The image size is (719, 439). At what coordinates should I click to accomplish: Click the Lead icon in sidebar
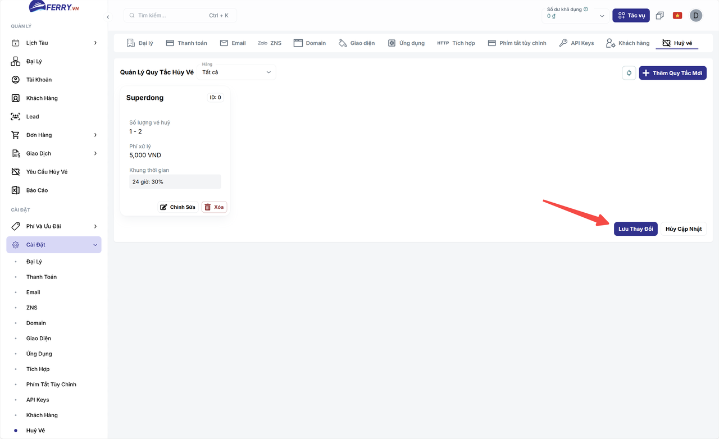16,117
